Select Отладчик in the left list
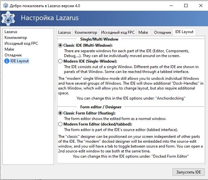 [x=13, y=55]
